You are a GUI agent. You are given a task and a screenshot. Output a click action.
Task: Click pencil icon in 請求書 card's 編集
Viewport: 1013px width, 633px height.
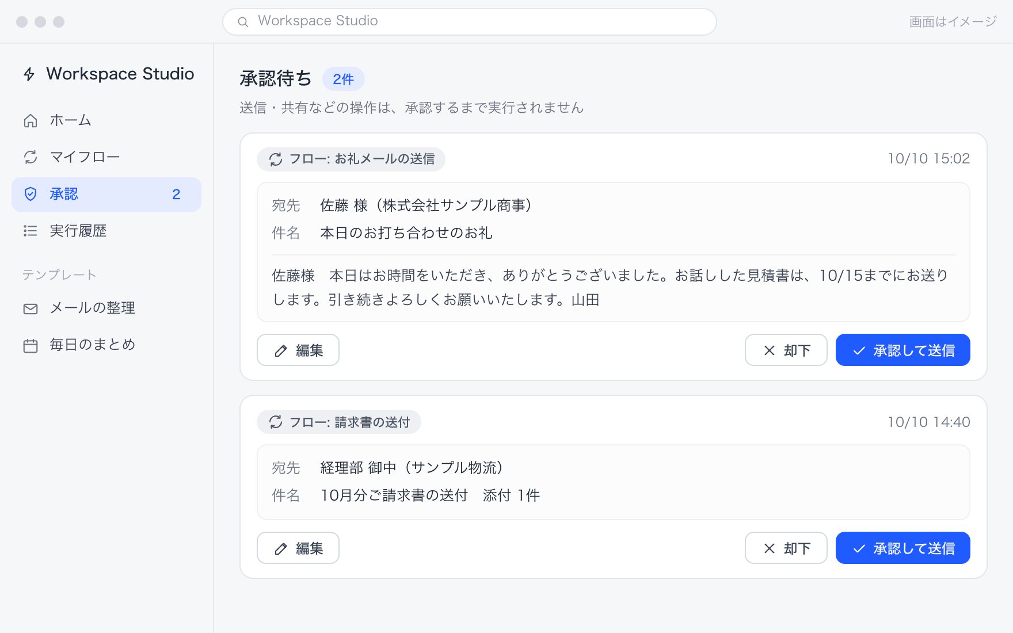pos(281,548)
